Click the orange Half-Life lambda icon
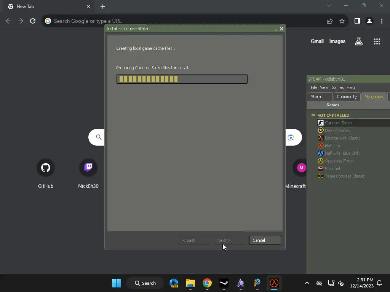 [321, 146]
